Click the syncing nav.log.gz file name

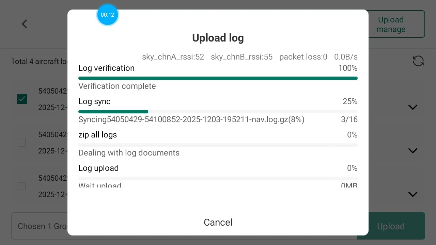pyautogui.click(x=191, y=119)
